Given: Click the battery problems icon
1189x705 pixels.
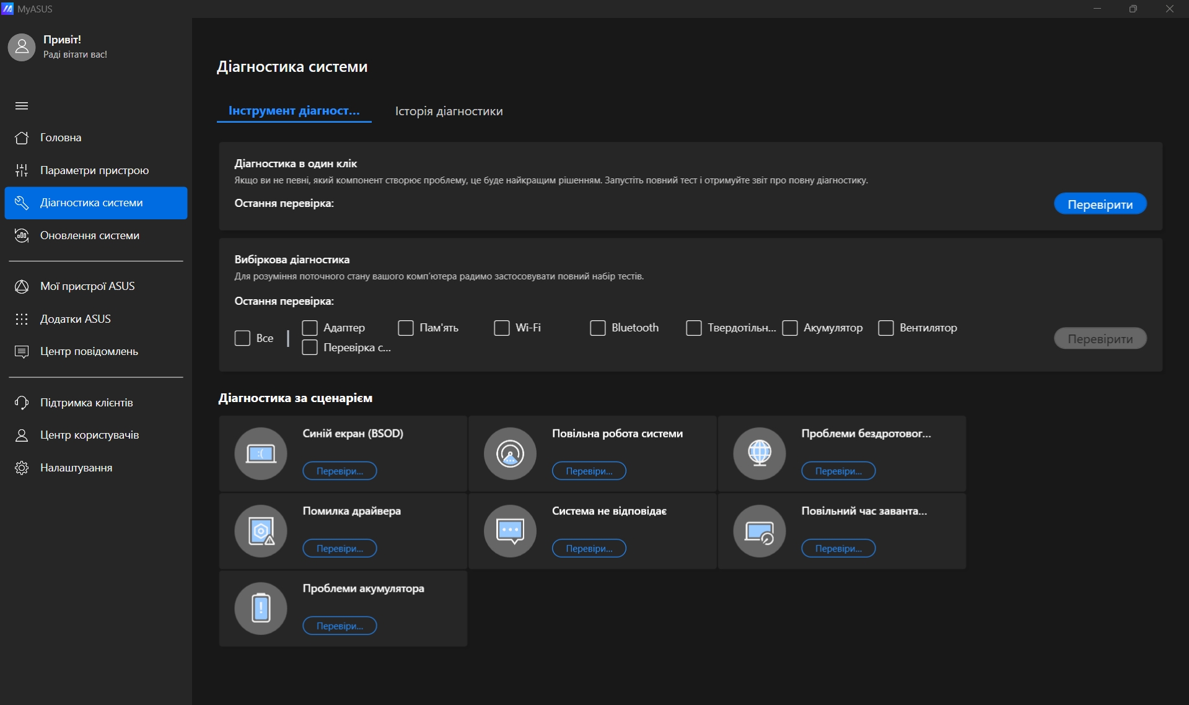Looking at the screenshot, I should coord(261,608).
